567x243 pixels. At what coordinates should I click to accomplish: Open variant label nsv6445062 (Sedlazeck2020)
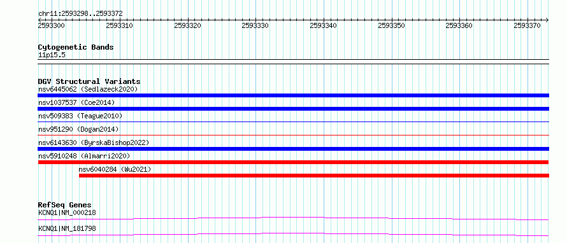pyautogui.click(x=88, y=89)
